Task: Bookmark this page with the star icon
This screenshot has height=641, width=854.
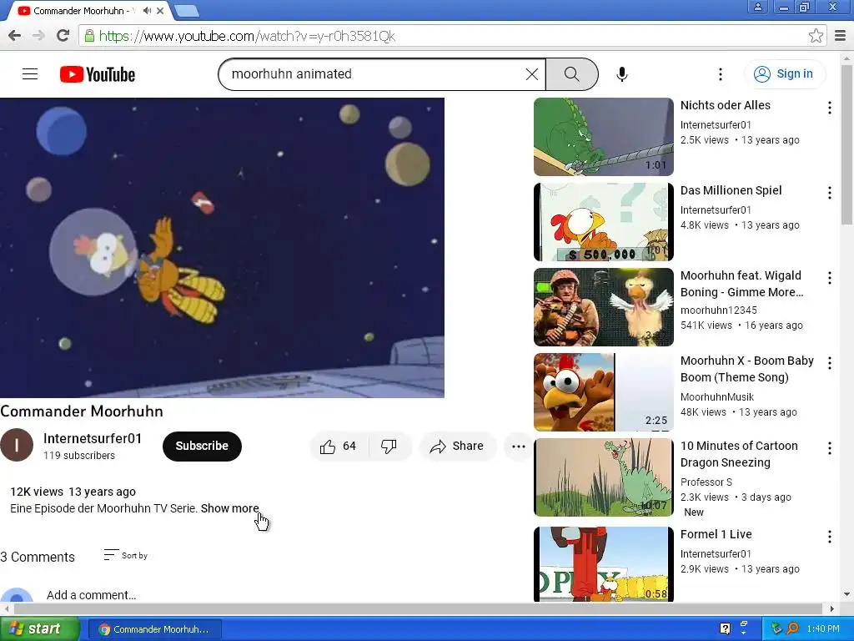Action: coord(816,36)
